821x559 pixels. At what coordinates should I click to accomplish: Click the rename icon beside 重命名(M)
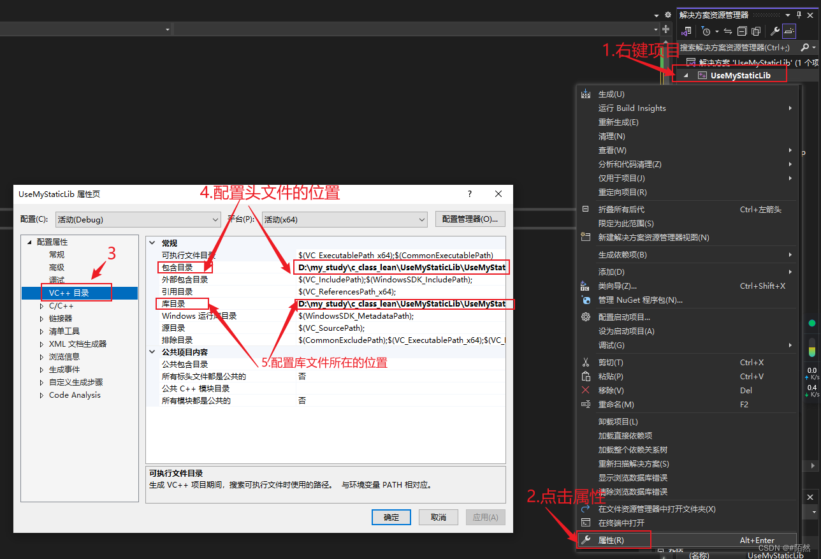coord(586,405)
